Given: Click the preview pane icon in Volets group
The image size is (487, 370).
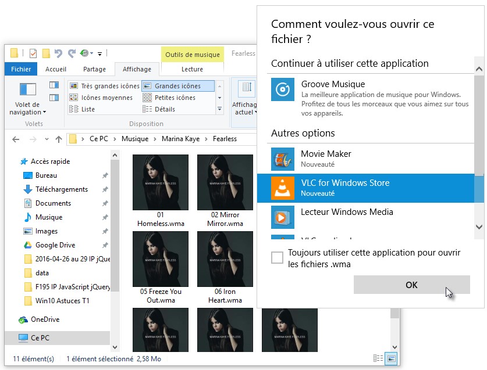Looking at the screenshot, I should point(54,85).
